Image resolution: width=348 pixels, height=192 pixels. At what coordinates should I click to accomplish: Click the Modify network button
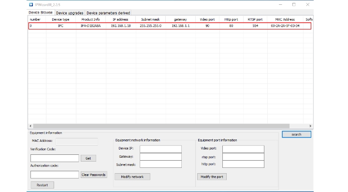coord(132,177)
